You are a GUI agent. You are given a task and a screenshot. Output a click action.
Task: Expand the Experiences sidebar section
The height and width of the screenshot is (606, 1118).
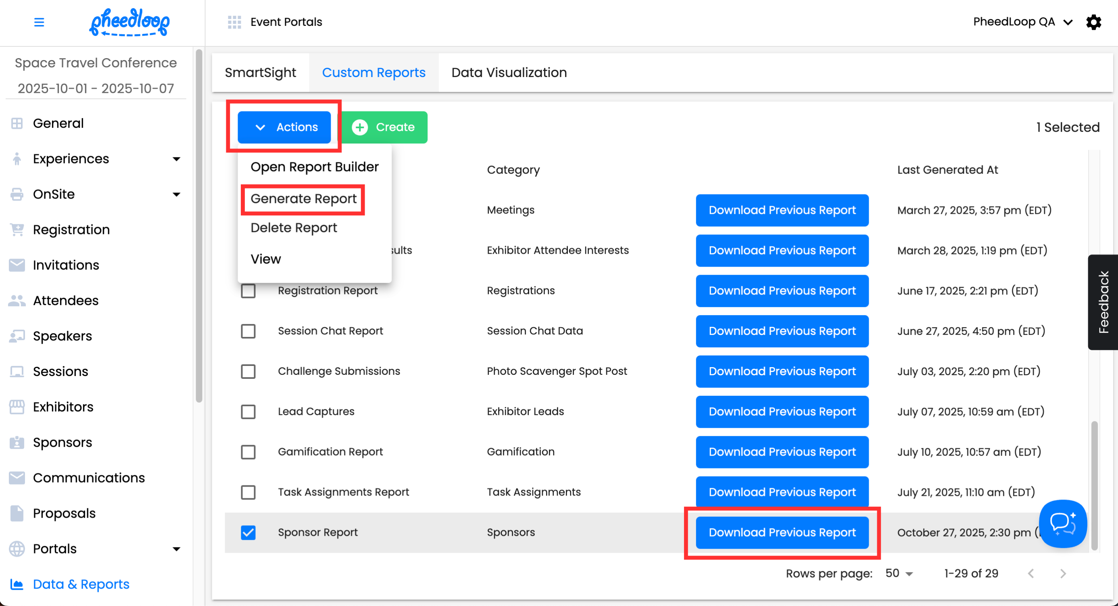176,159
